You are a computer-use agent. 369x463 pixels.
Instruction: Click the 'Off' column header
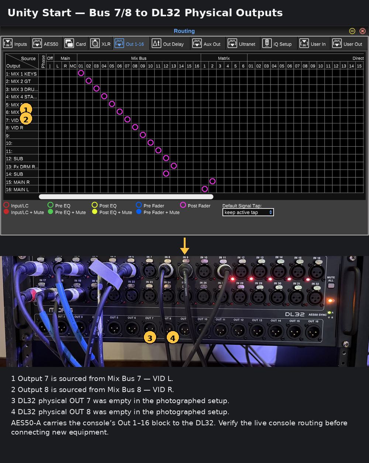[x=50, y=58]
